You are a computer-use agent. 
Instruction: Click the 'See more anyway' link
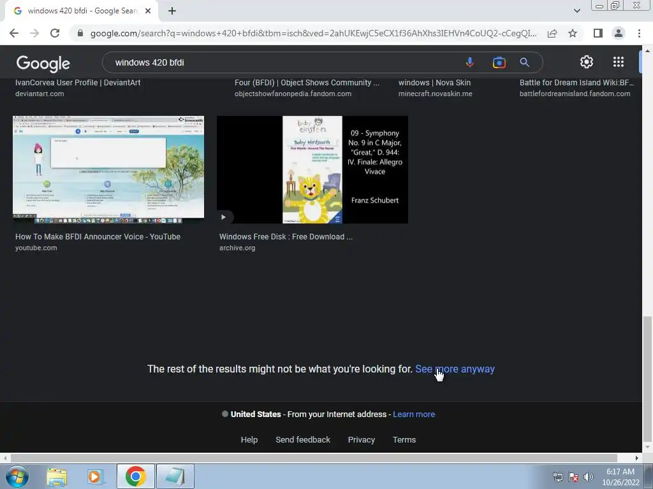[455, 369]
